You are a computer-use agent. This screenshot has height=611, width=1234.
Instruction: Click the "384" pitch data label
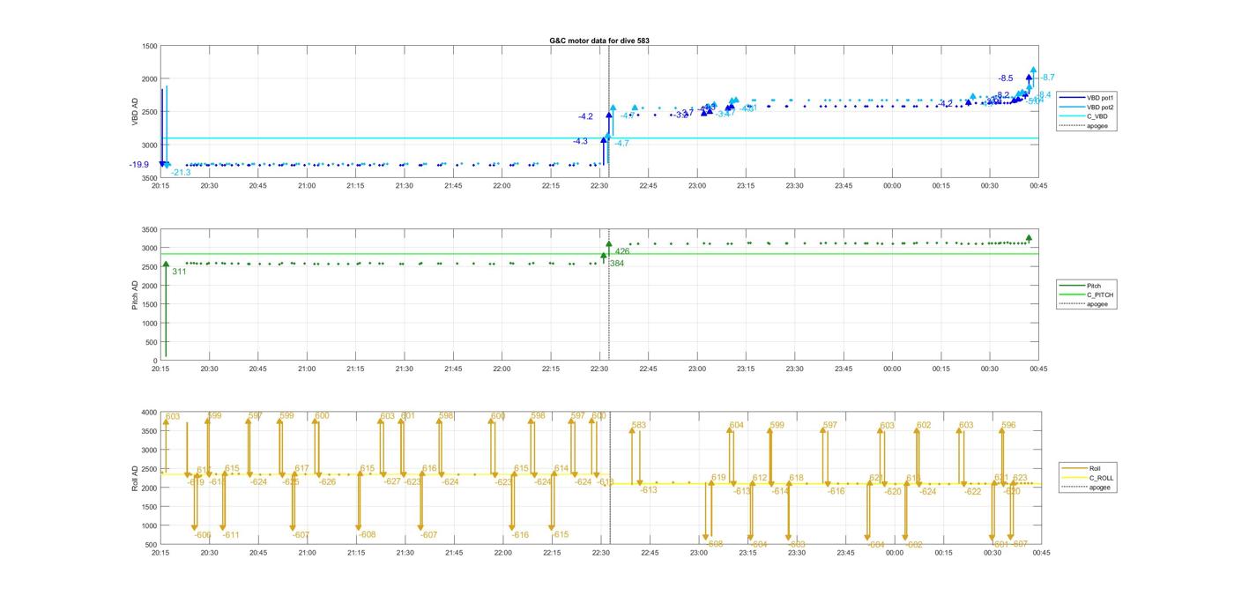point(617,263)
